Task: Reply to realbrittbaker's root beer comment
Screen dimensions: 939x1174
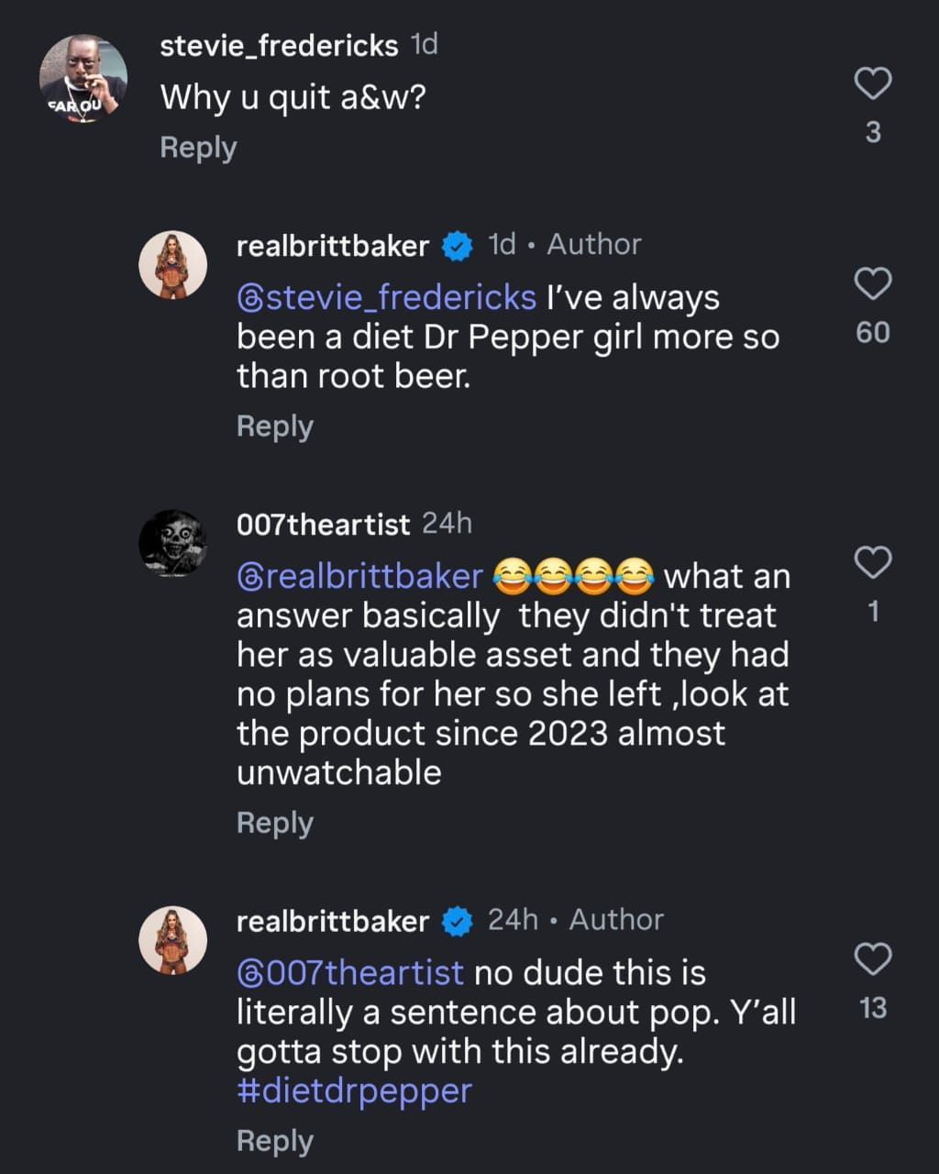Action: pyautogui.click(x=274, y=426)
